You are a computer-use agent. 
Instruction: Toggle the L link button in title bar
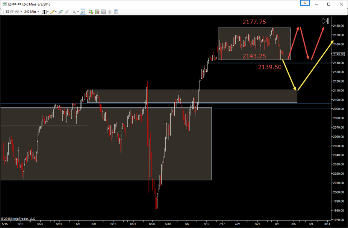(x=305, y=3)
